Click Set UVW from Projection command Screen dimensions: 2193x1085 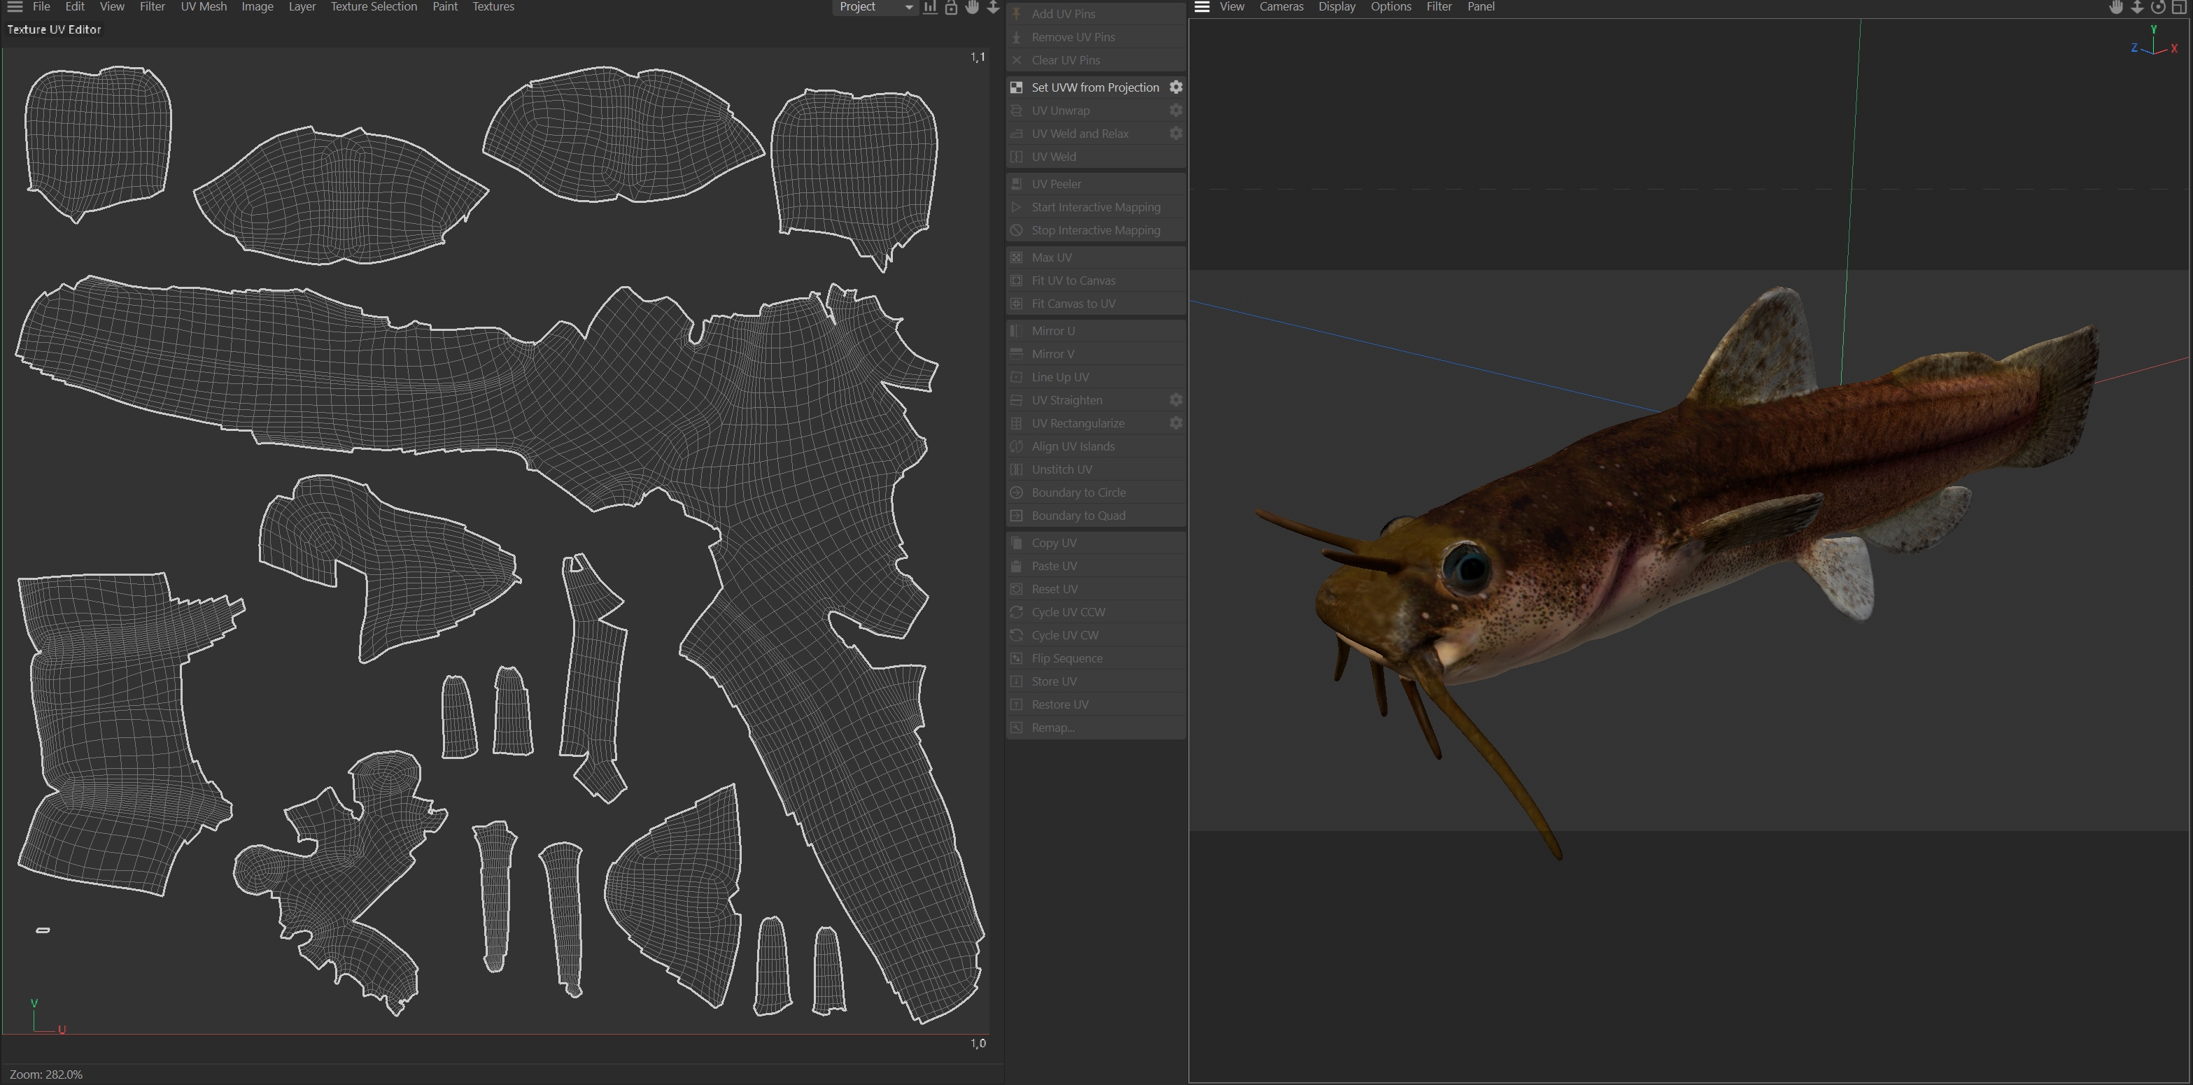[1095, 87]
